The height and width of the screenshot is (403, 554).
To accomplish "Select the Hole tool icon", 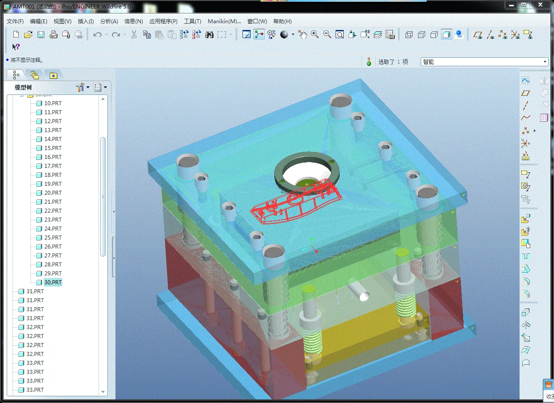I will (525, 257).
